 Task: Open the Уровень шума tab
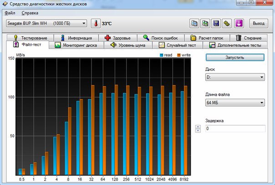pyautogui.click(x=130, y=45)
